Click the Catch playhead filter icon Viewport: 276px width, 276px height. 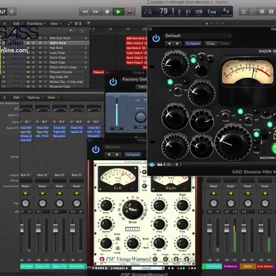pyautogui.click(x=89, y=23)
